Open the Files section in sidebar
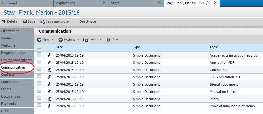The height and width of the screenshot is (114, 263). (17, 111)
